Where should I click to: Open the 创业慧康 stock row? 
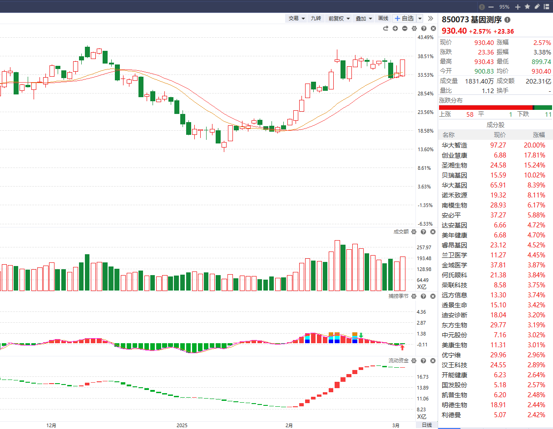coord(495,155)
